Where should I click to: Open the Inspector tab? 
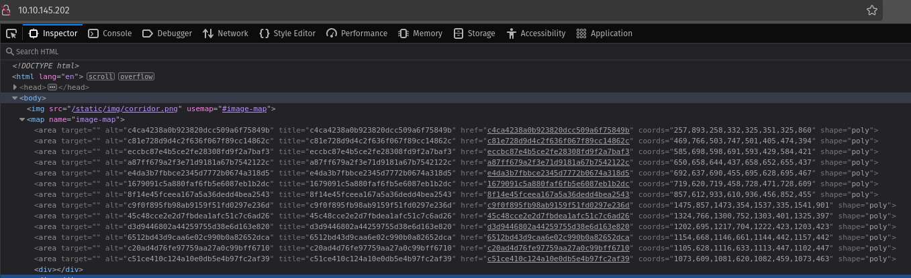click(x=53, y=33)
